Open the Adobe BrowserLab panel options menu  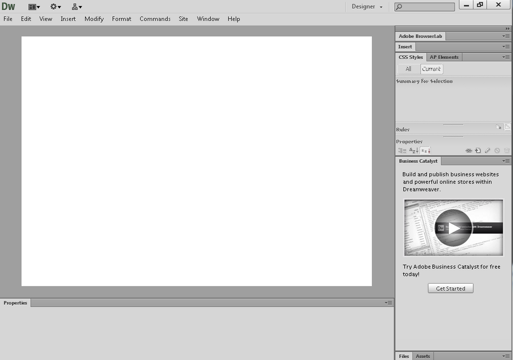506,36
